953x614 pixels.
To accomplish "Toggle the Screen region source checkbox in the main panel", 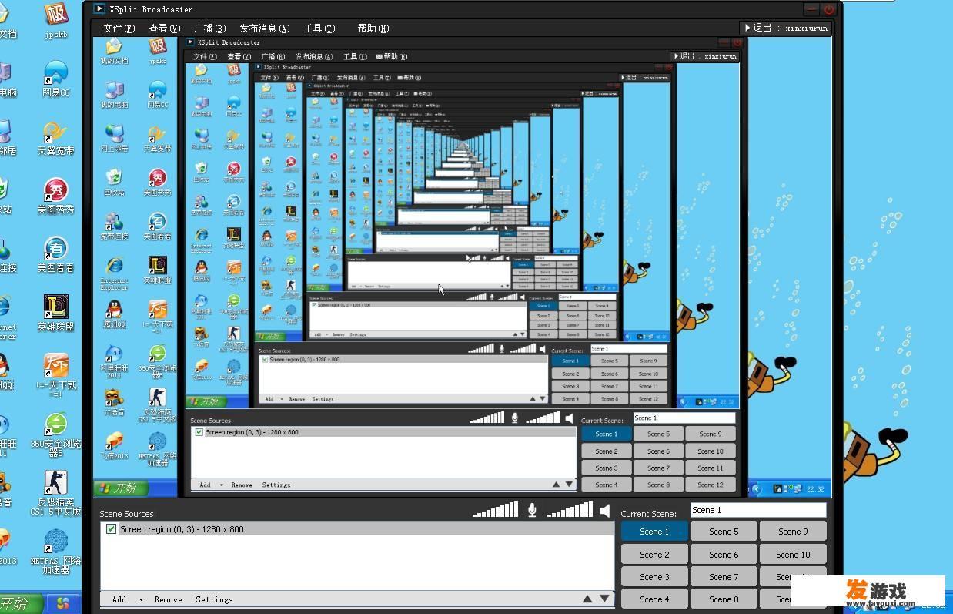I will pos(112,529).
